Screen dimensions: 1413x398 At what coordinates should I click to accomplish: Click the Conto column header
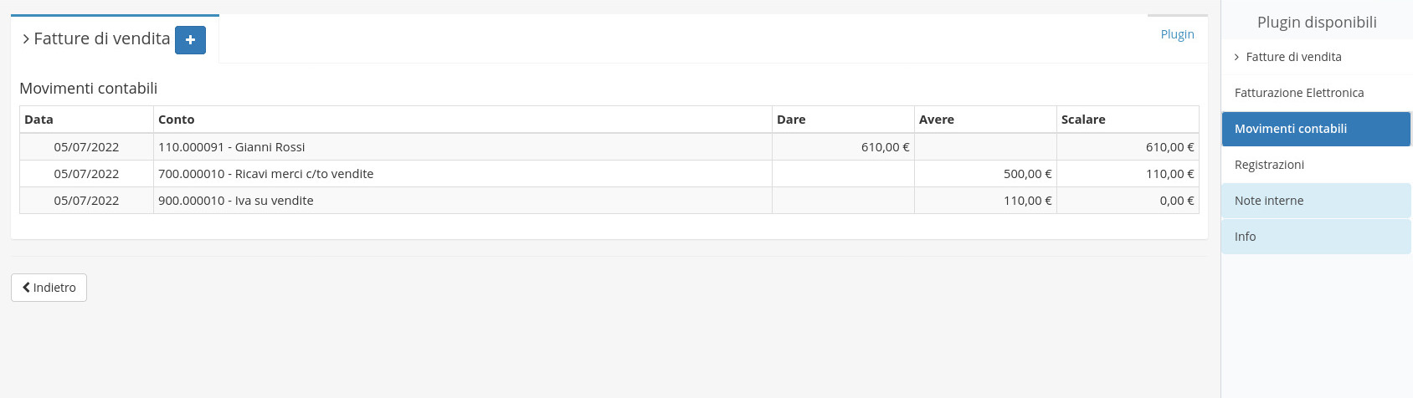click(x=463, y=120)
